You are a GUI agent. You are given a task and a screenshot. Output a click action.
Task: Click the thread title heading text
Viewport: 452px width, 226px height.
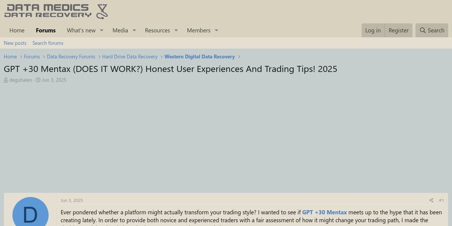170,69
